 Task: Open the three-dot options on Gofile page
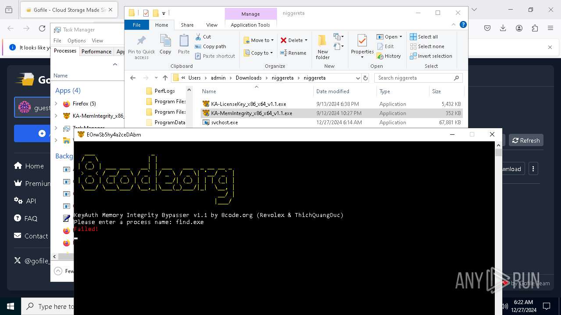[x=533, y=168]
